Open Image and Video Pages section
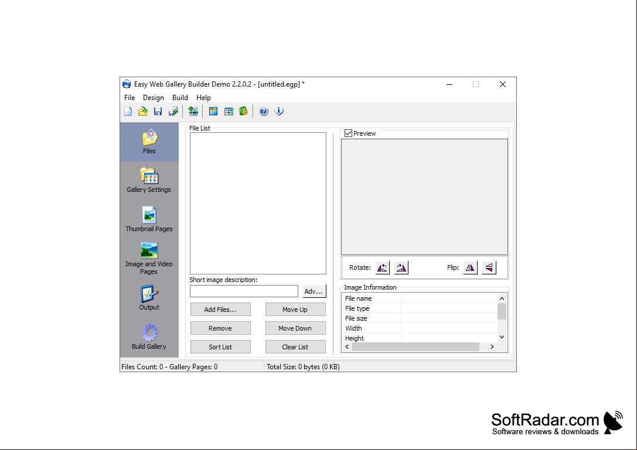This screenshot has width=637, height=450. 149,259
